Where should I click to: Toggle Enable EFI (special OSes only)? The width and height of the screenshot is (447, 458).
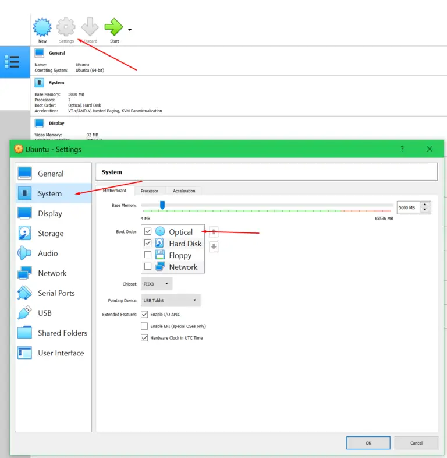pos(144,326)
